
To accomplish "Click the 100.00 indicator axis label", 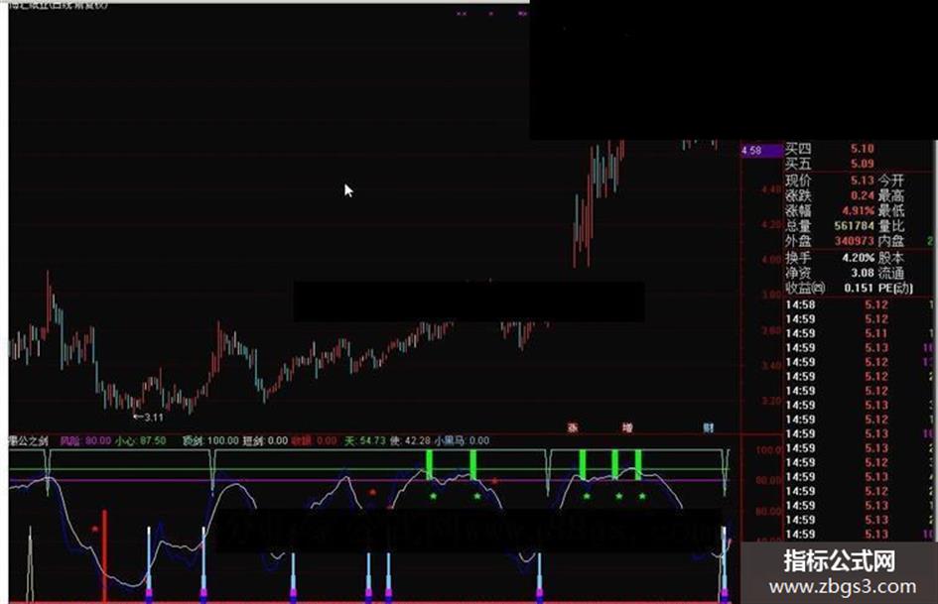I will point(768,449).
